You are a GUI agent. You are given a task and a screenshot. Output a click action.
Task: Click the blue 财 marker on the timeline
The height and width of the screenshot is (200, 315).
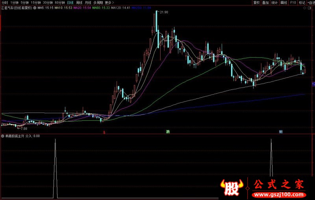coord(281,132)
